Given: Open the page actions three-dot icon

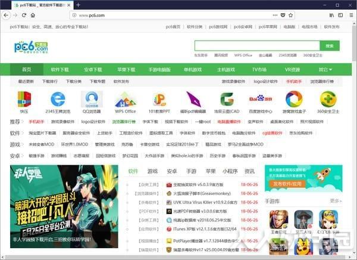Looking at the screenshot, I should [x=275, y=16].
